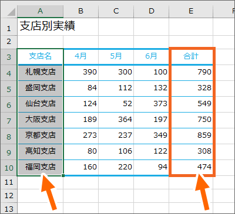Click cell with value 122
The width and height of the screenshot is (235, 214).
[x=152, y=152]
